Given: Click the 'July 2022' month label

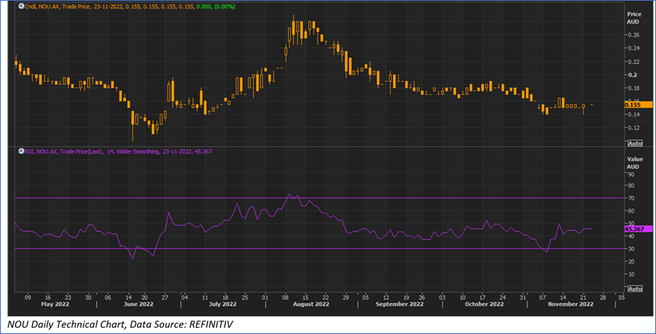Looking at the screenshot, I should pos(223,304).
